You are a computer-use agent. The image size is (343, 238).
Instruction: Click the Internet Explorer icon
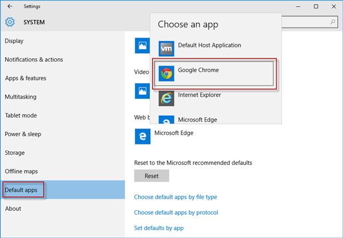coord(166,98)
